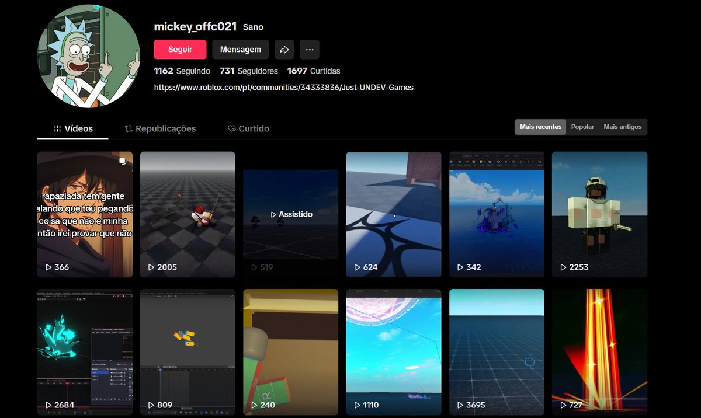701x418 pixels.
Task: Click the play icon beside 2684
Action: tap(48, 405)
